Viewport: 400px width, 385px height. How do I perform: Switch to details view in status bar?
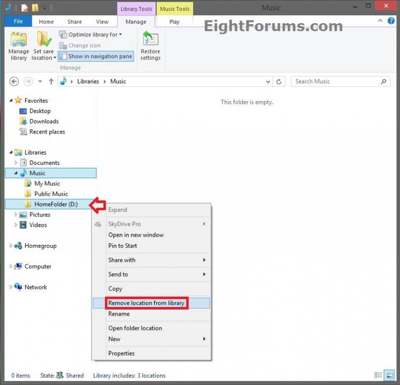pyautogui.click(x=378, y=375)
